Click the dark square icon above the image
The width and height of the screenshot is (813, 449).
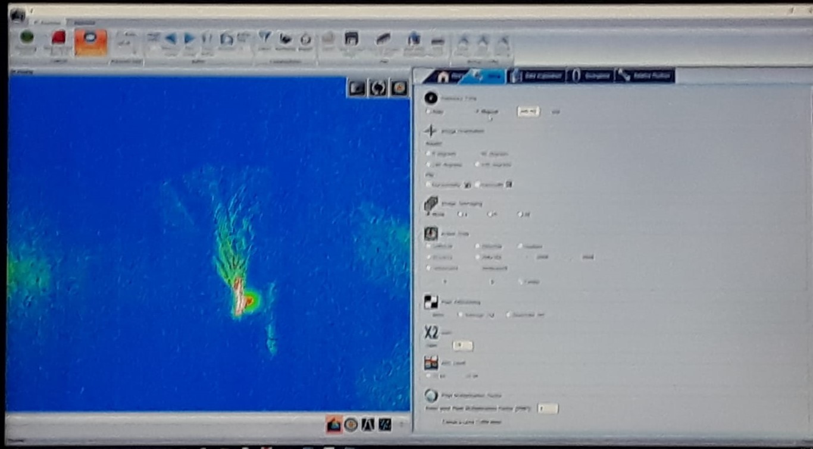click(x=357, y=88)
